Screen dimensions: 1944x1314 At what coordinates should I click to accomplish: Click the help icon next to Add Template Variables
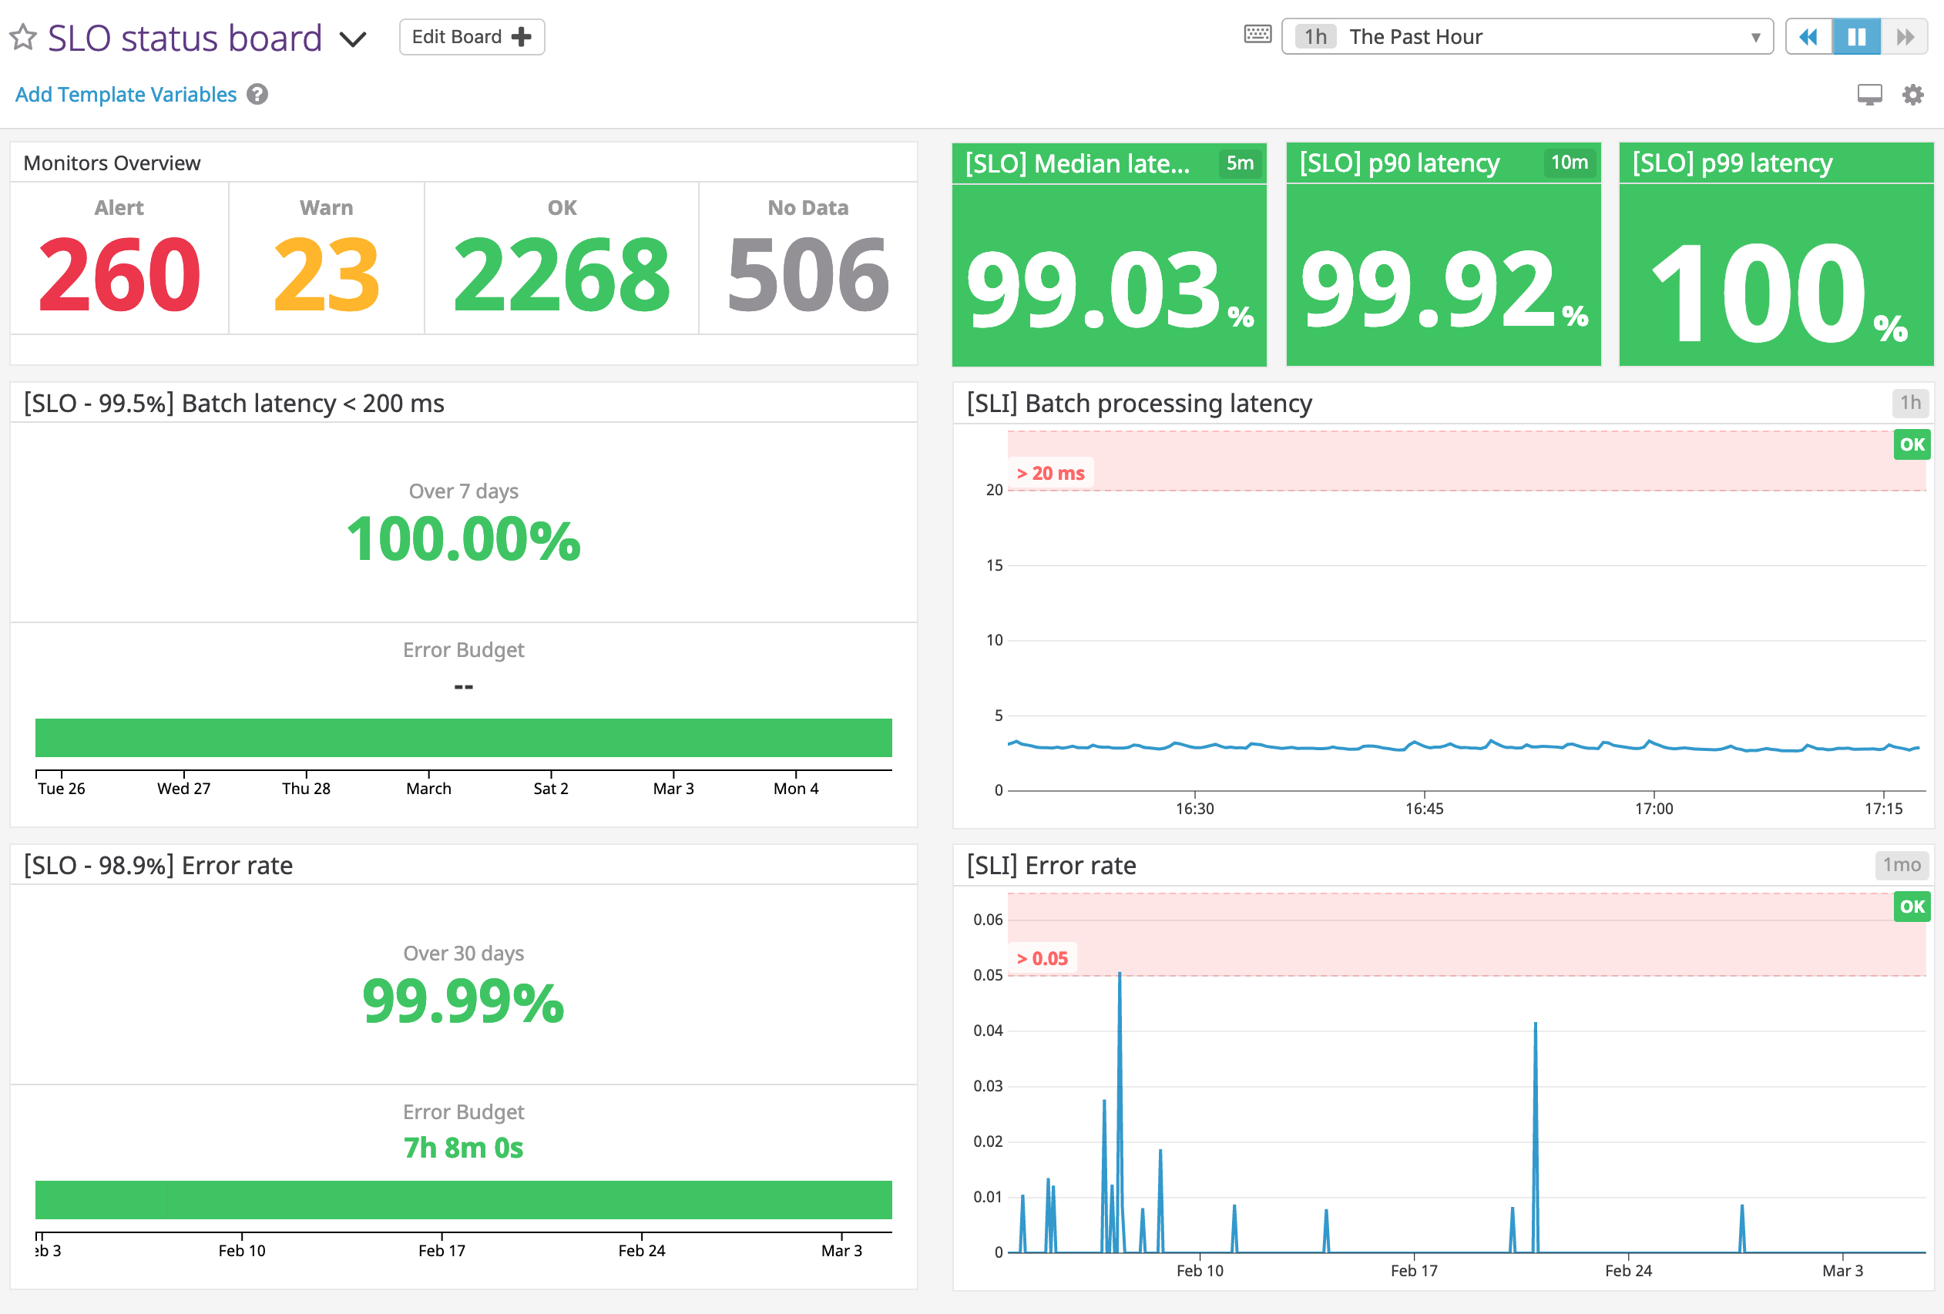(257, 95)
